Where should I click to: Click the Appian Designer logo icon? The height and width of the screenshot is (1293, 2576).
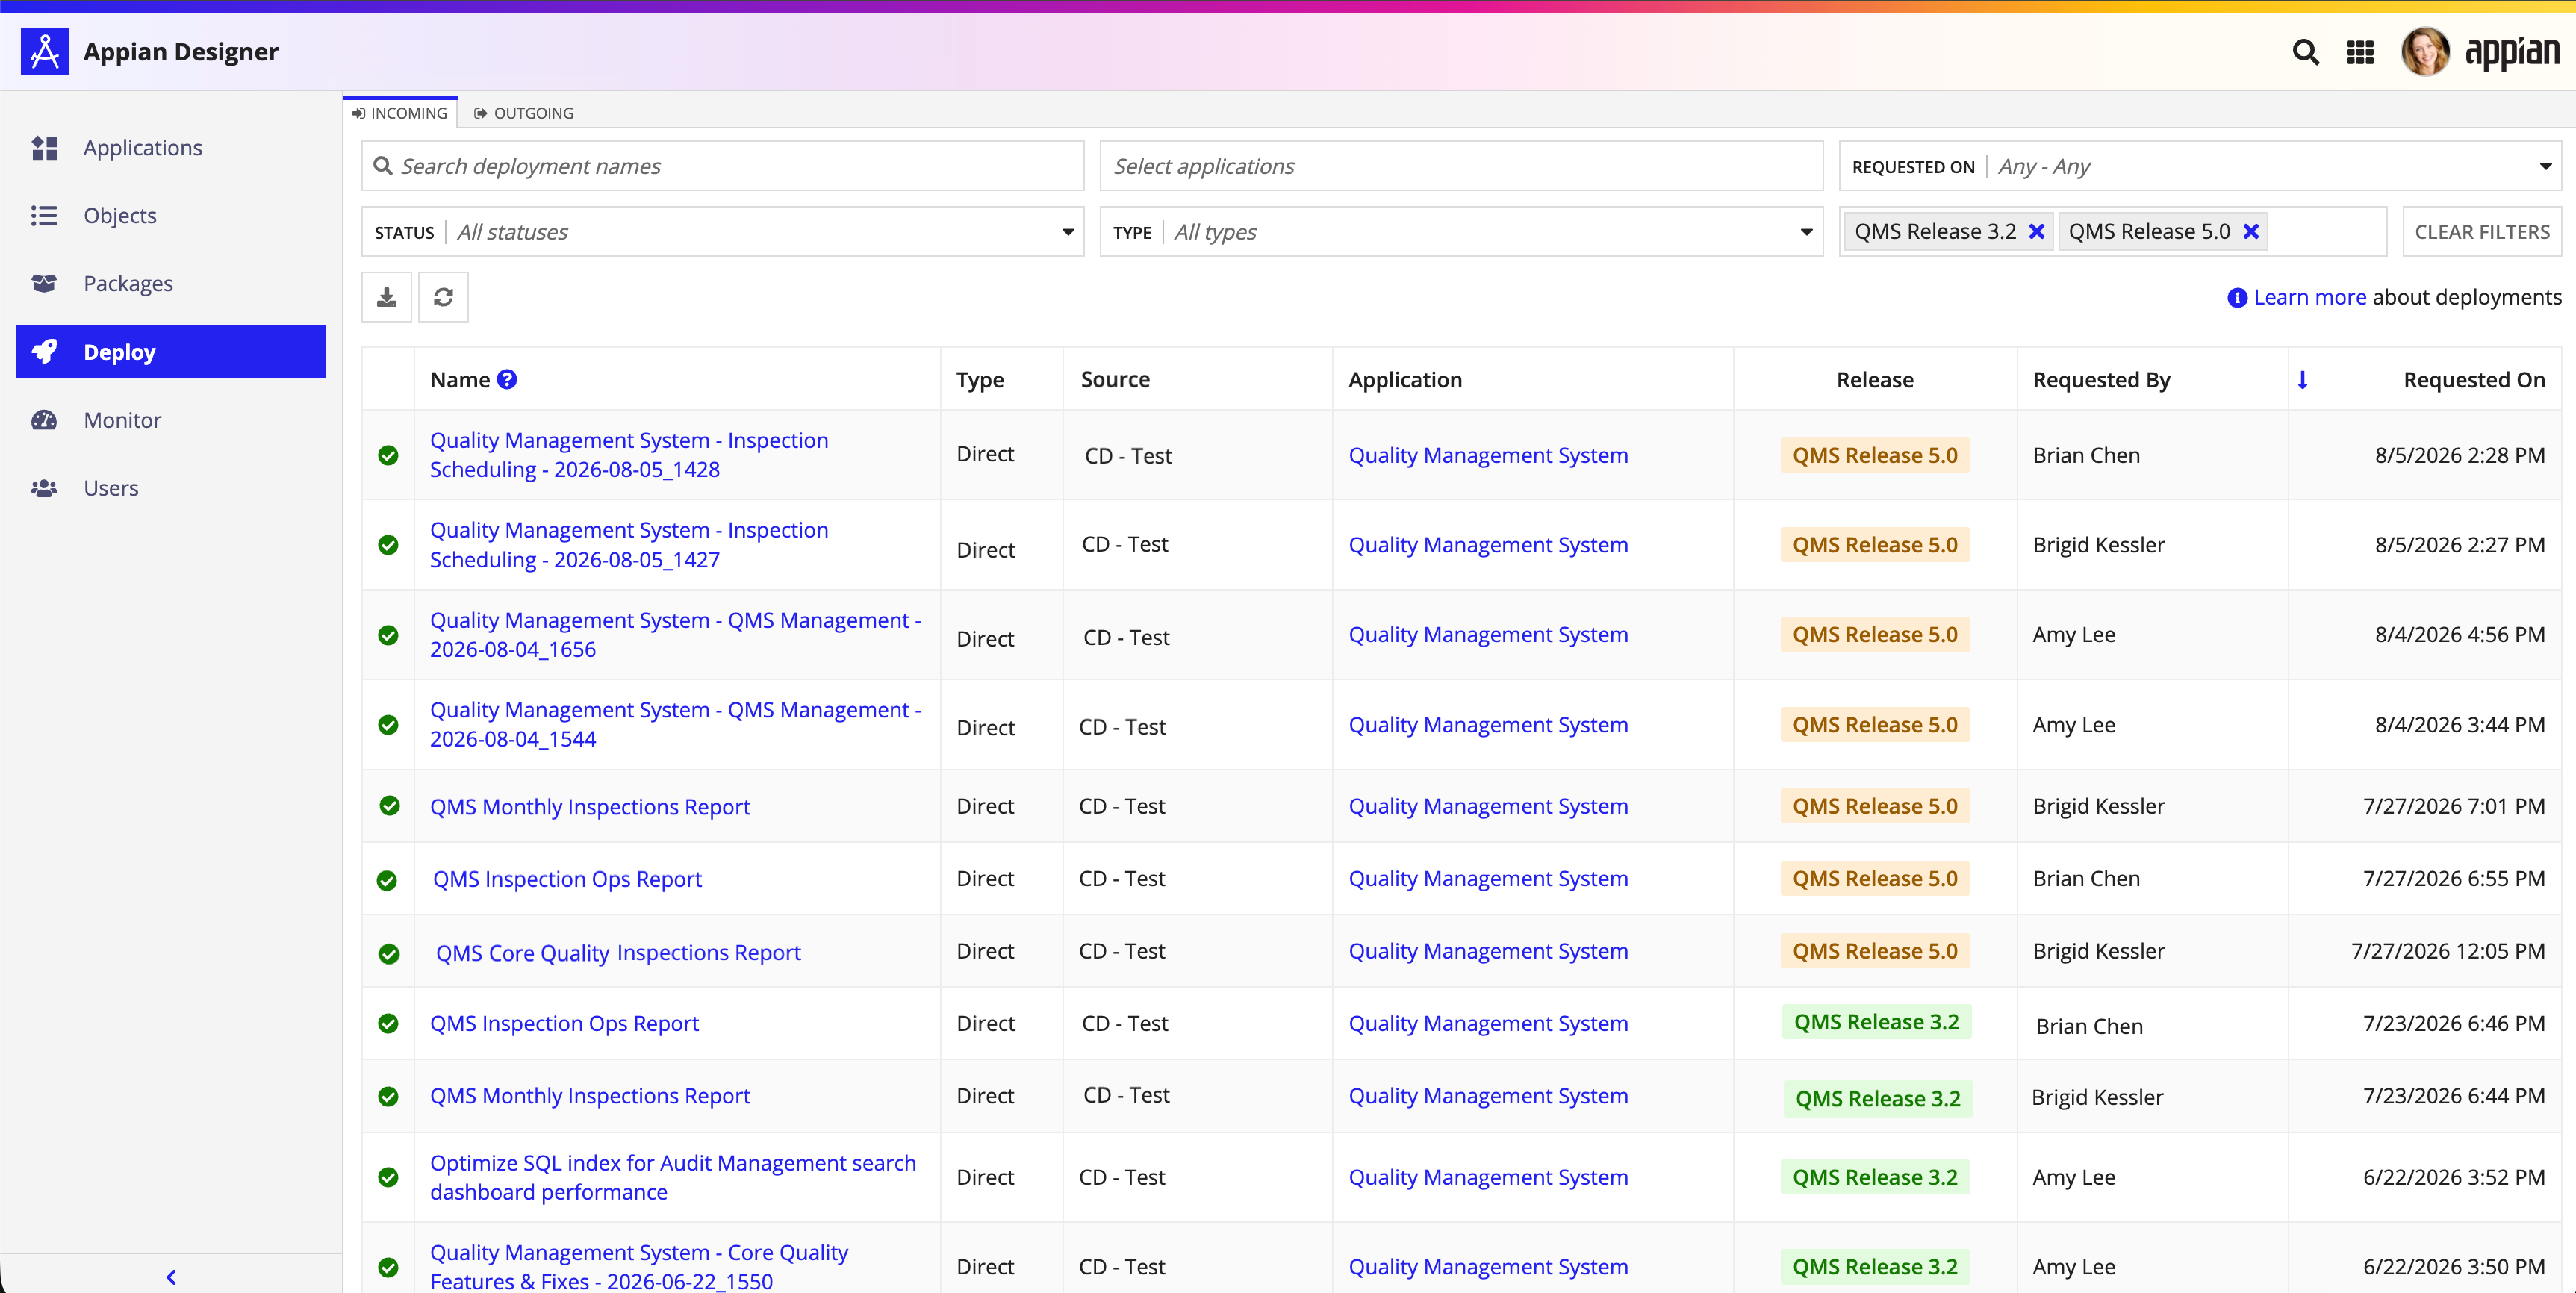click(44, 51)
